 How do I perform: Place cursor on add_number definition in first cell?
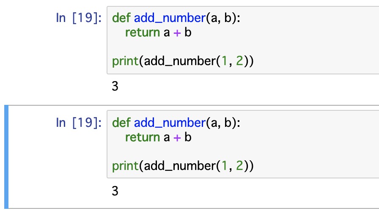click(x=170, y=18)
